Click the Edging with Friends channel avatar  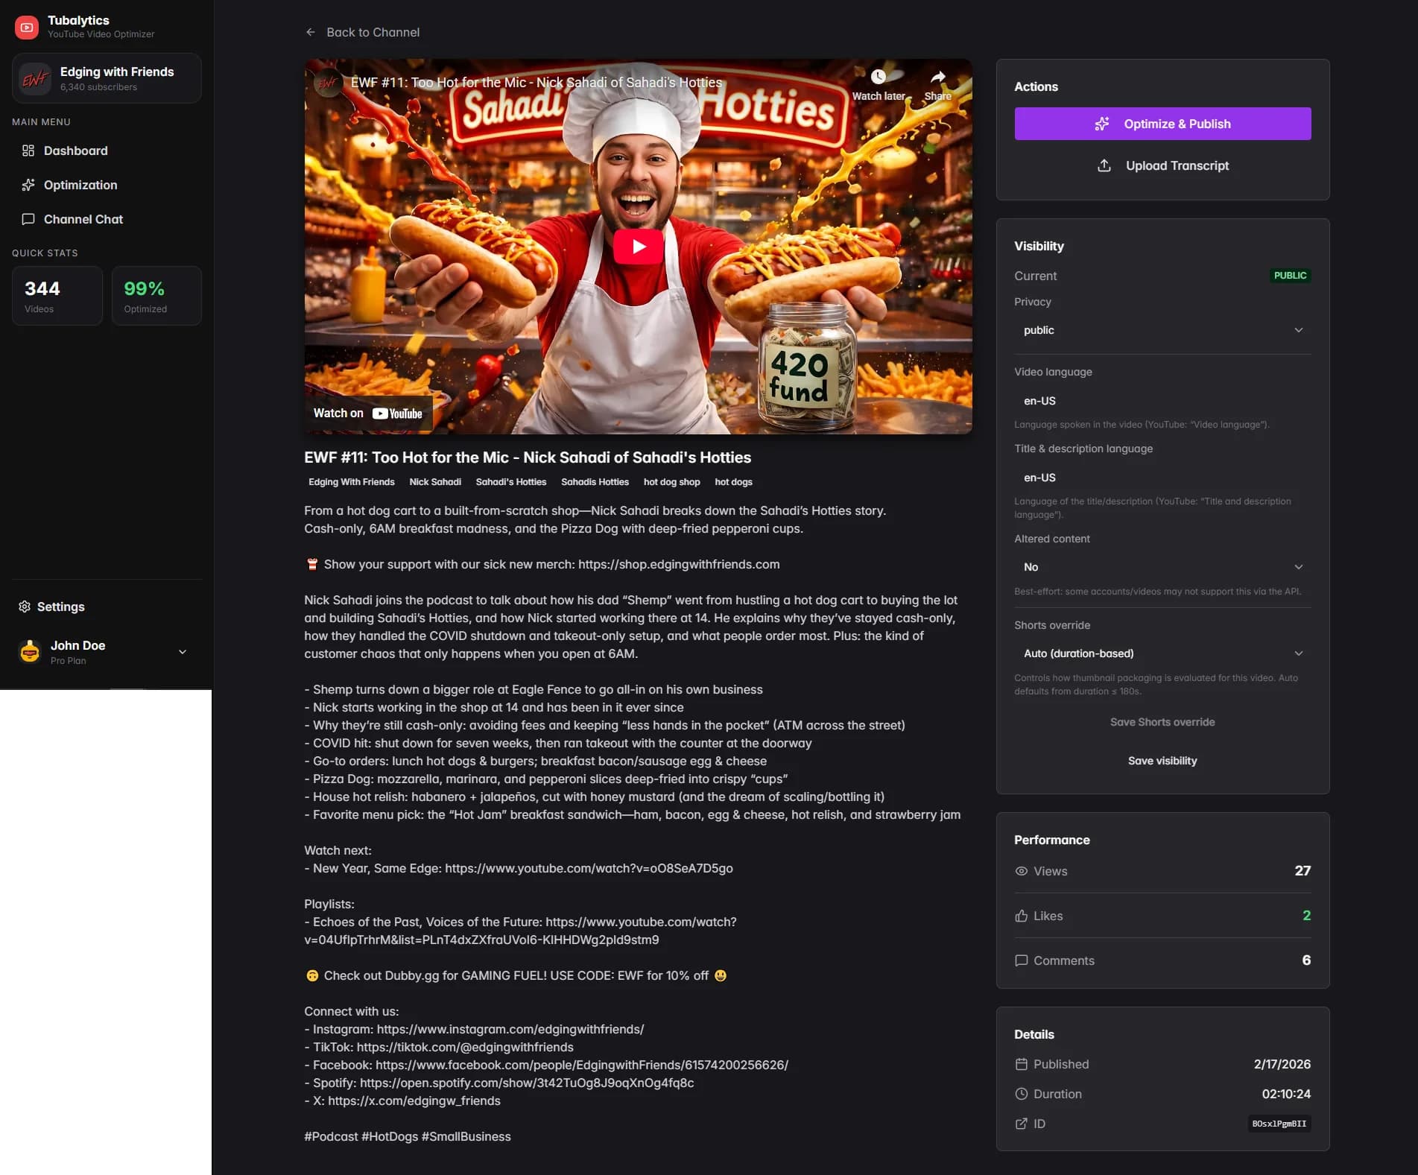coord(35,78)
